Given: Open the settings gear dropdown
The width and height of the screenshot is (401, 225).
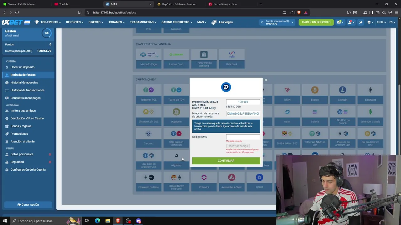Looking at the screenshot, I should (x=370, y=22).
